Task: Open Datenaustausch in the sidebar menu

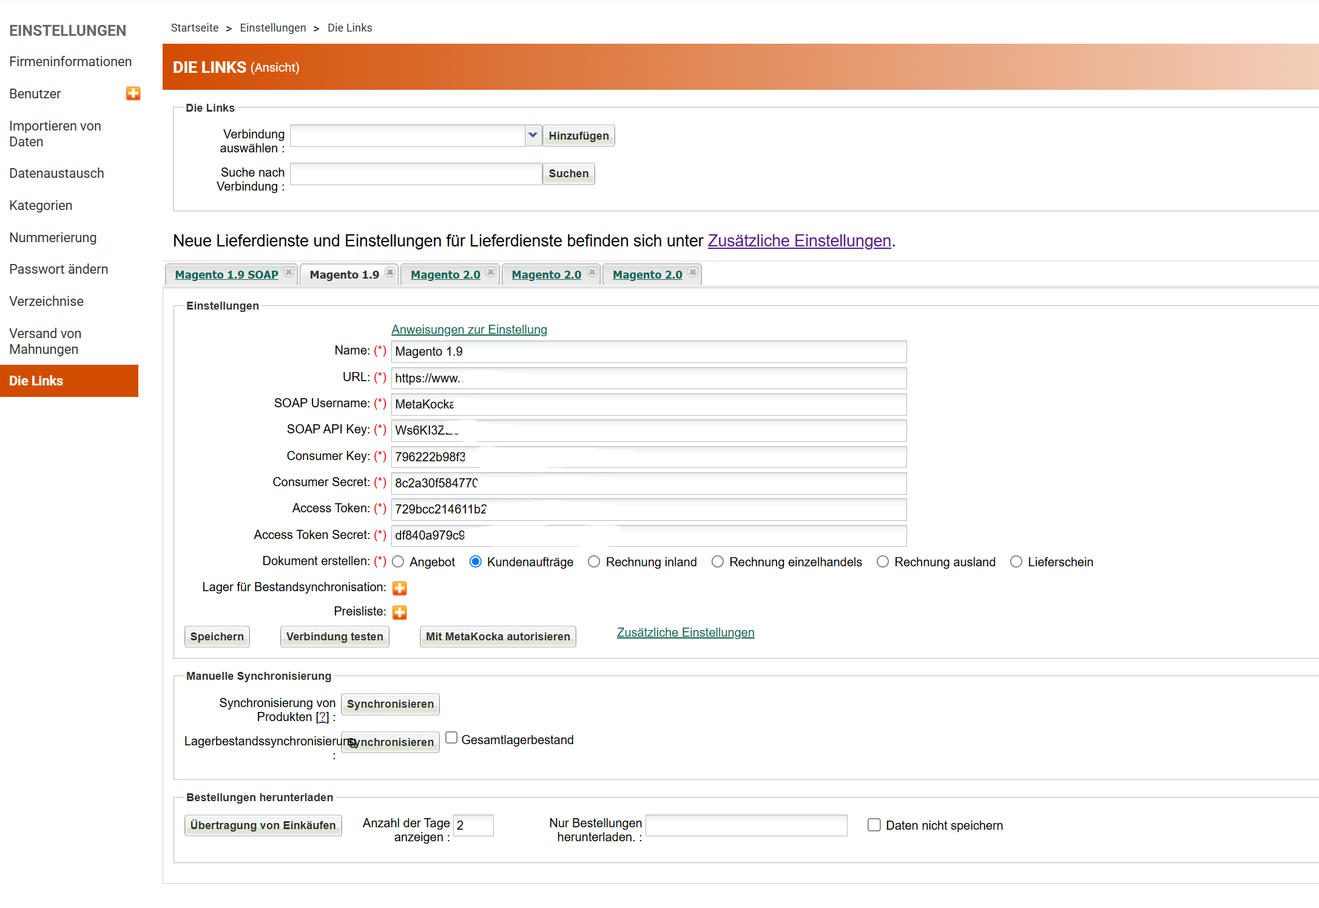Action: tap(56, 174)
